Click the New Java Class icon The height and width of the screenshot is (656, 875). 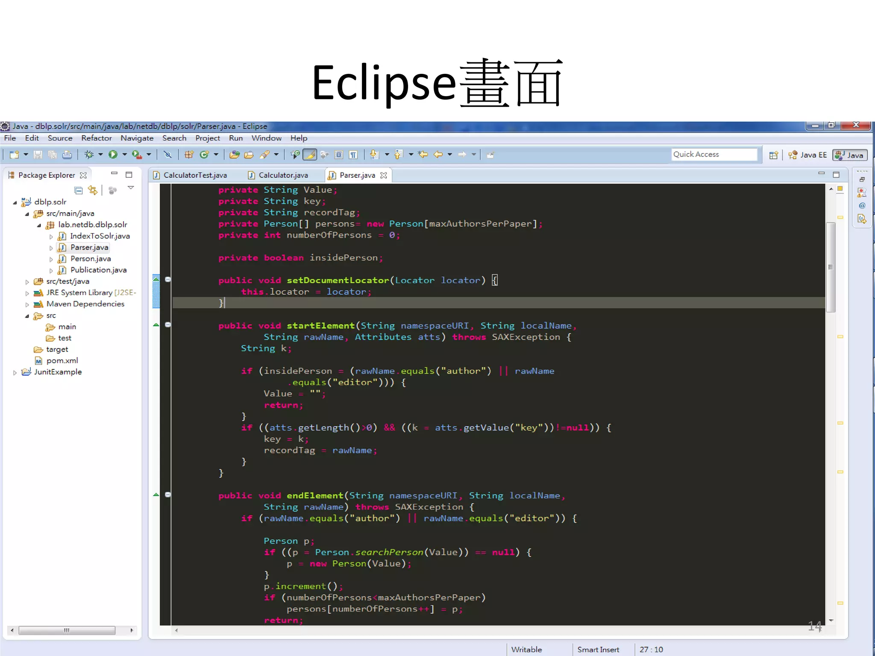204,155
